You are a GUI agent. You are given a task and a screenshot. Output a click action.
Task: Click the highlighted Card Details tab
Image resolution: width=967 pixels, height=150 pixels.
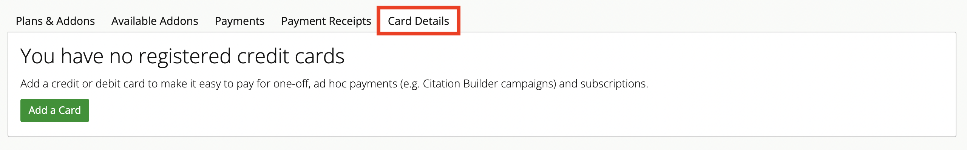419,21
